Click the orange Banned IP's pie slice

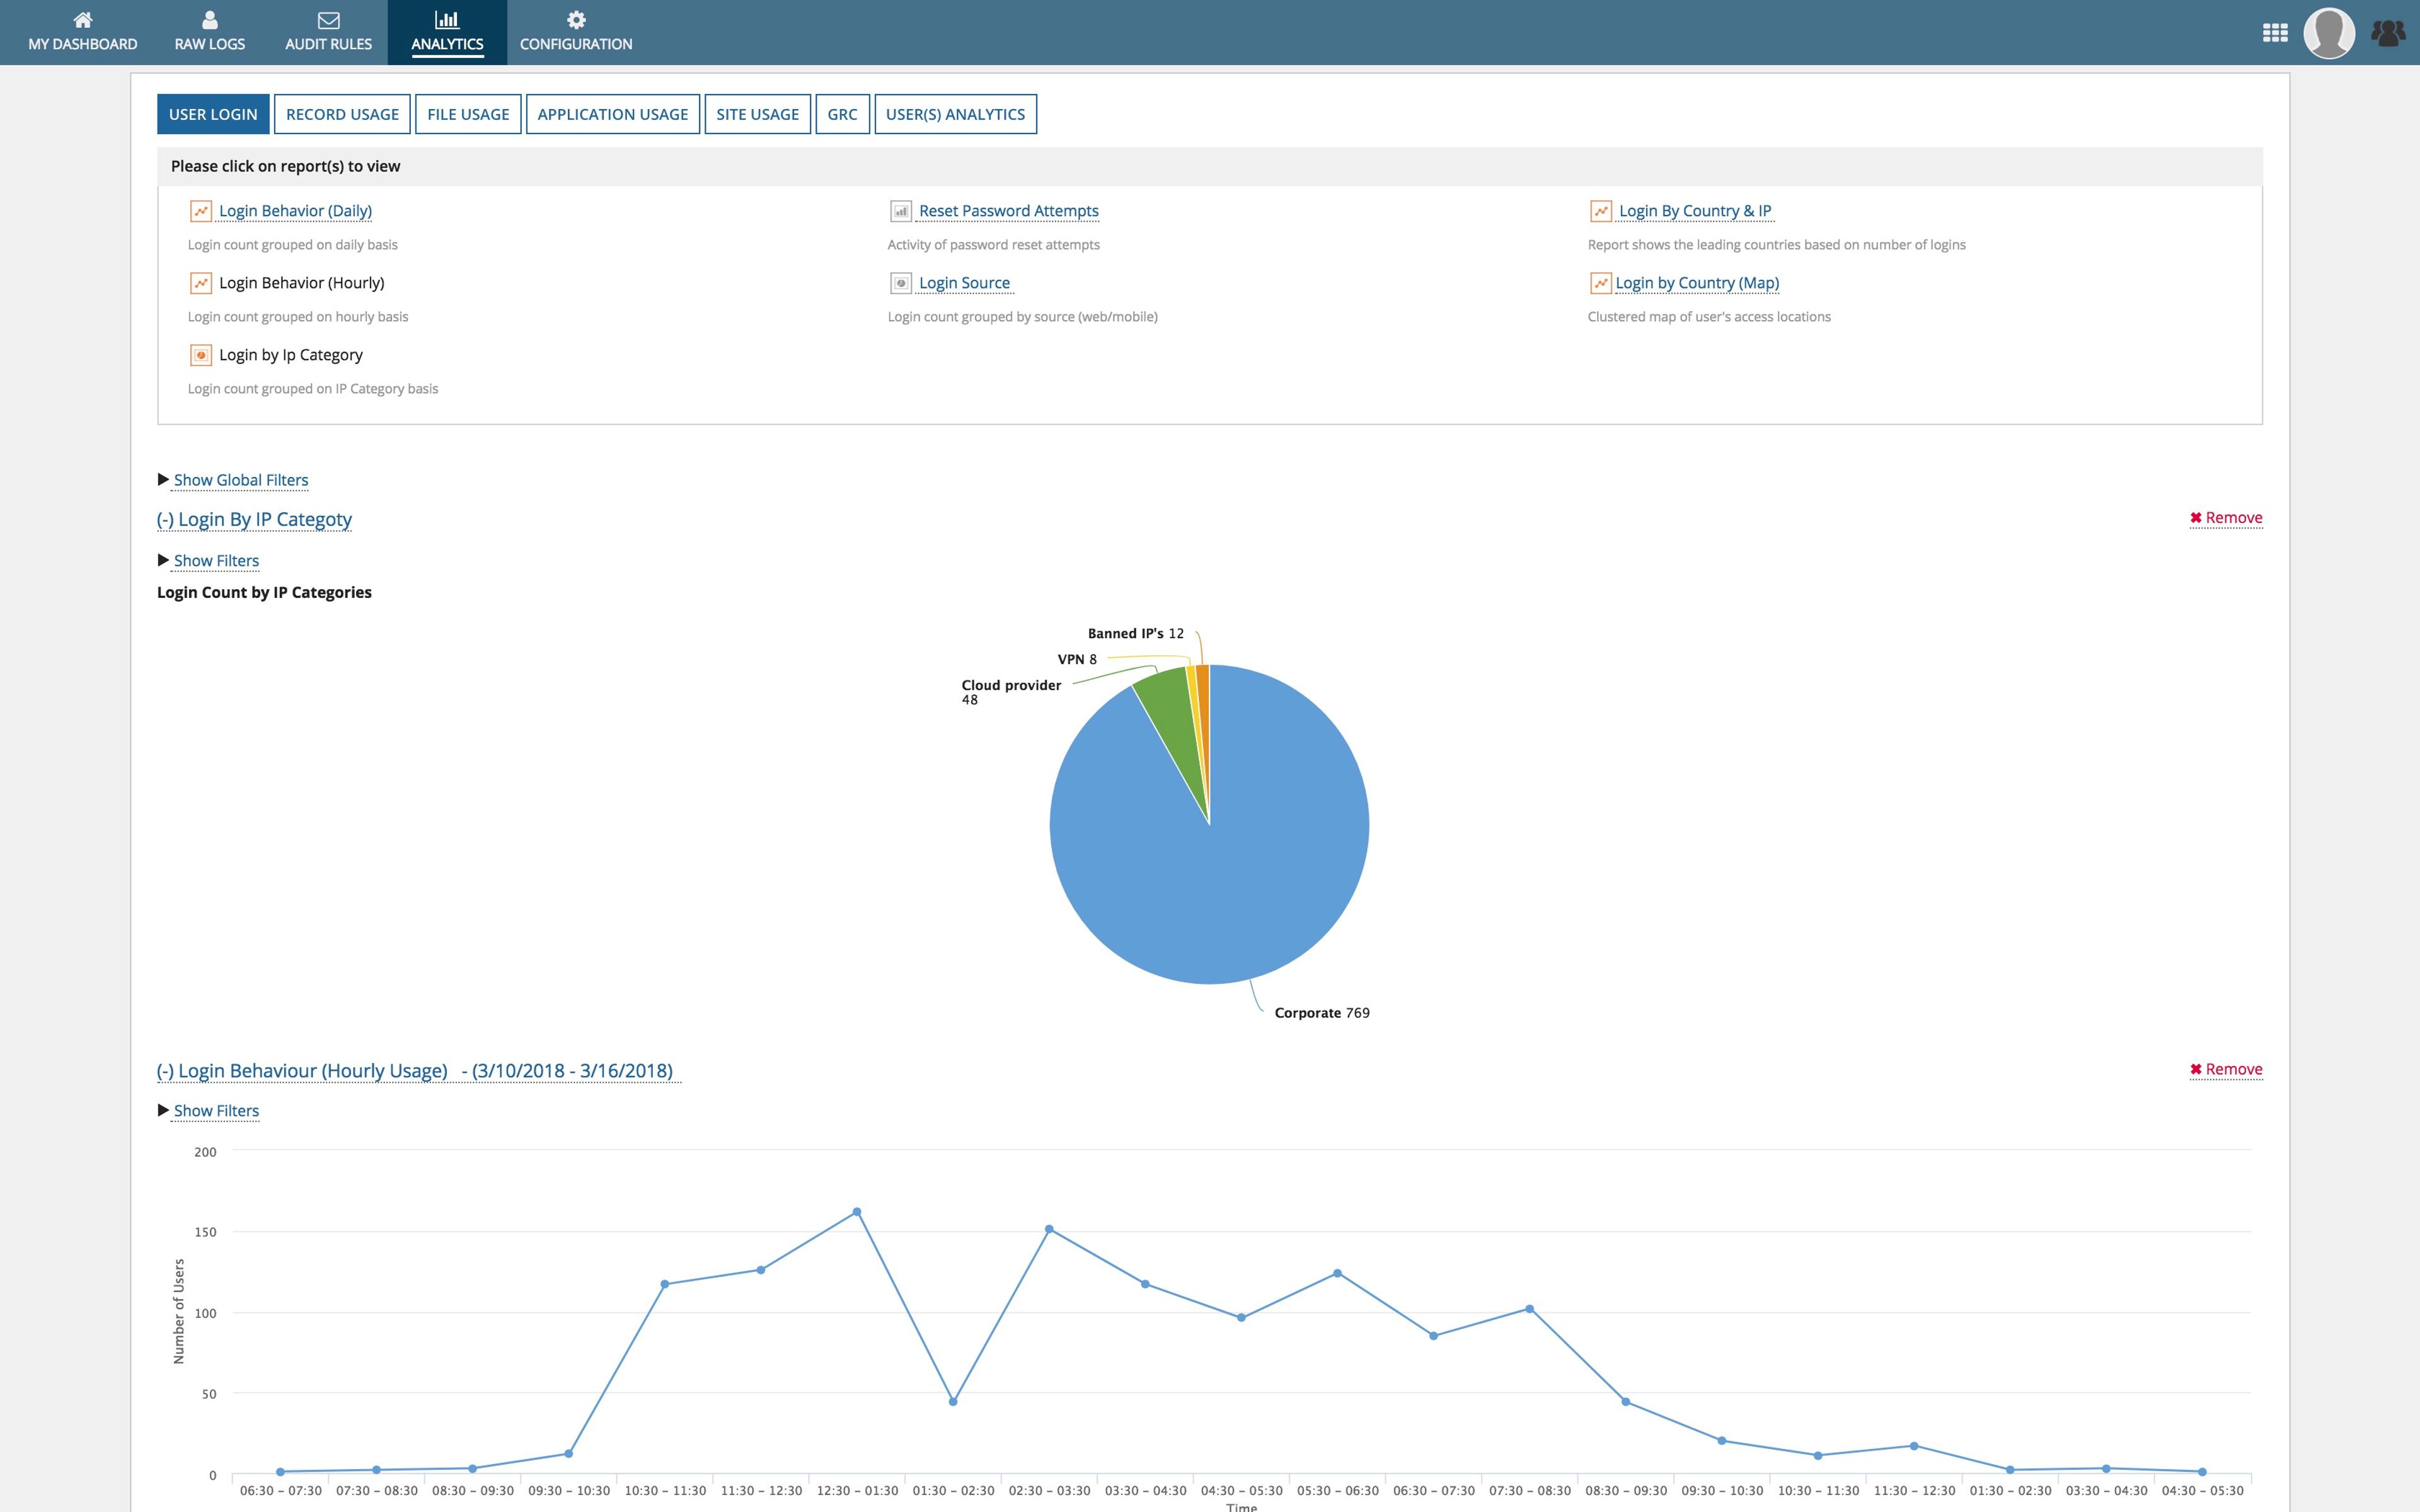pyautogui.click(x=1203, y=700)
